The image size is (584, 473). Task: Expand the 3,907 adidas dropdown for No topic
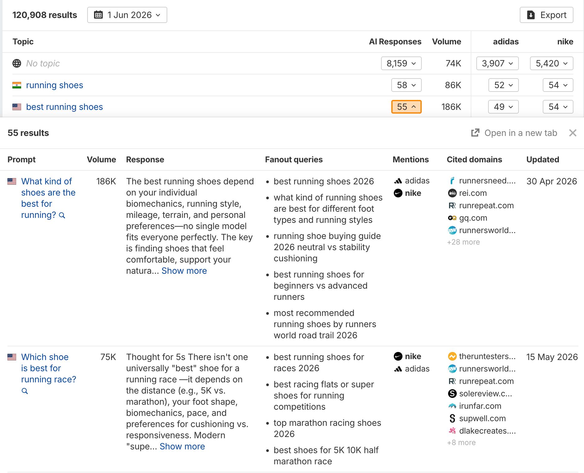497,63
